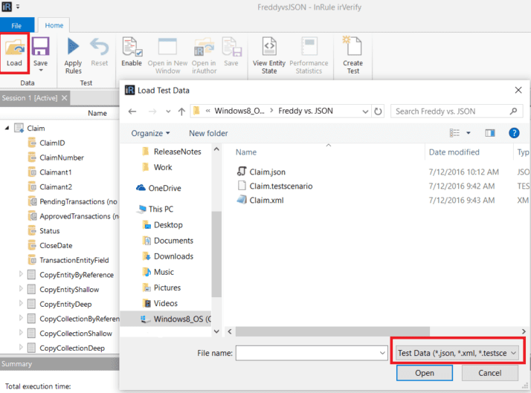Refresh the Freddy vs. JSON folder
This screenshot has height=393, width=531.
(x=378, y=111)
